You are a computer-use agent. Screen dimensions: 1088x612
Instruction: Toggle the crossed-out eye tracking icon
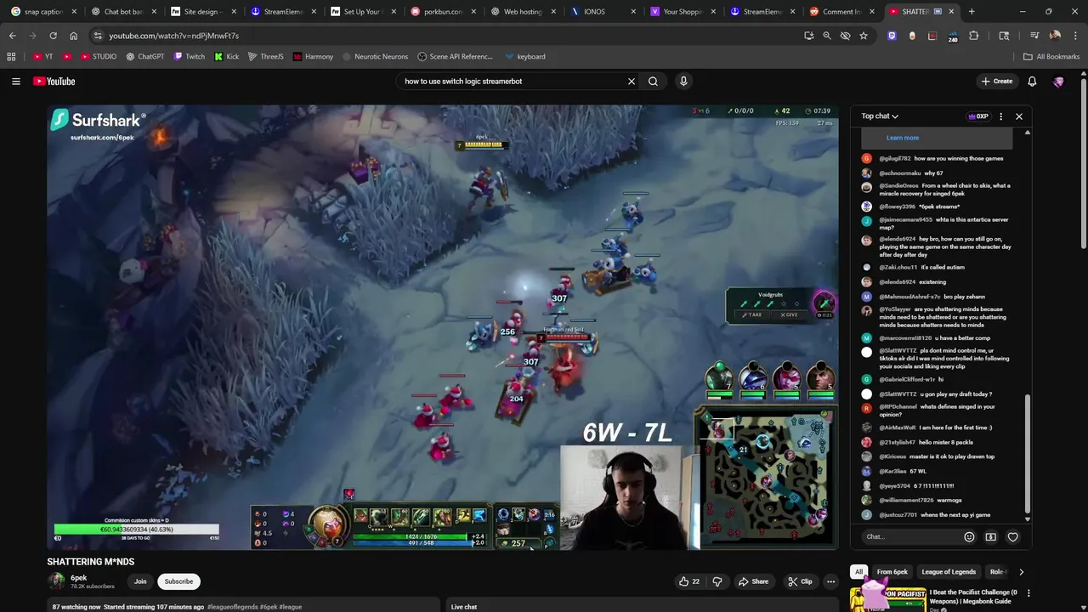click(x=845, y=36)
